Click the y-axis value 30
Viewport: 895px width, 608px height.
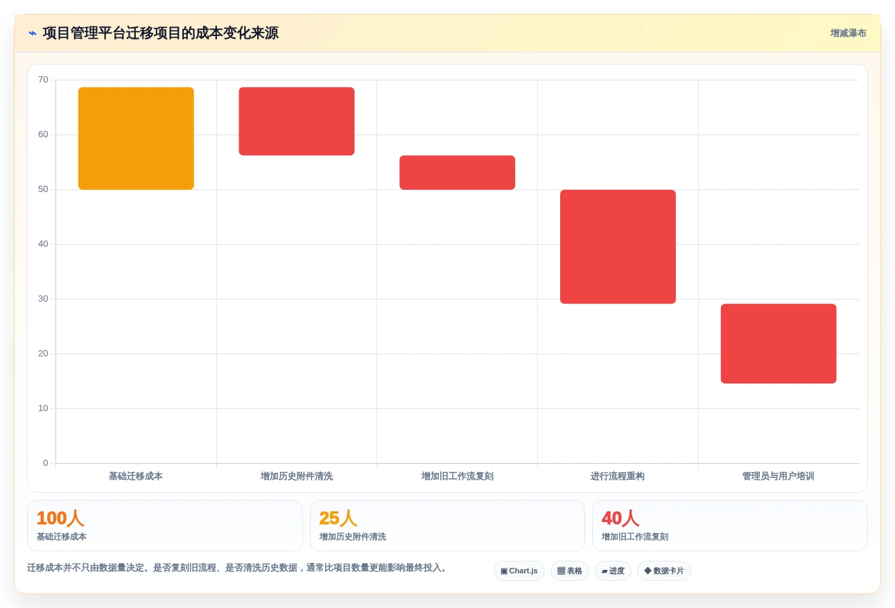point(43,299)
